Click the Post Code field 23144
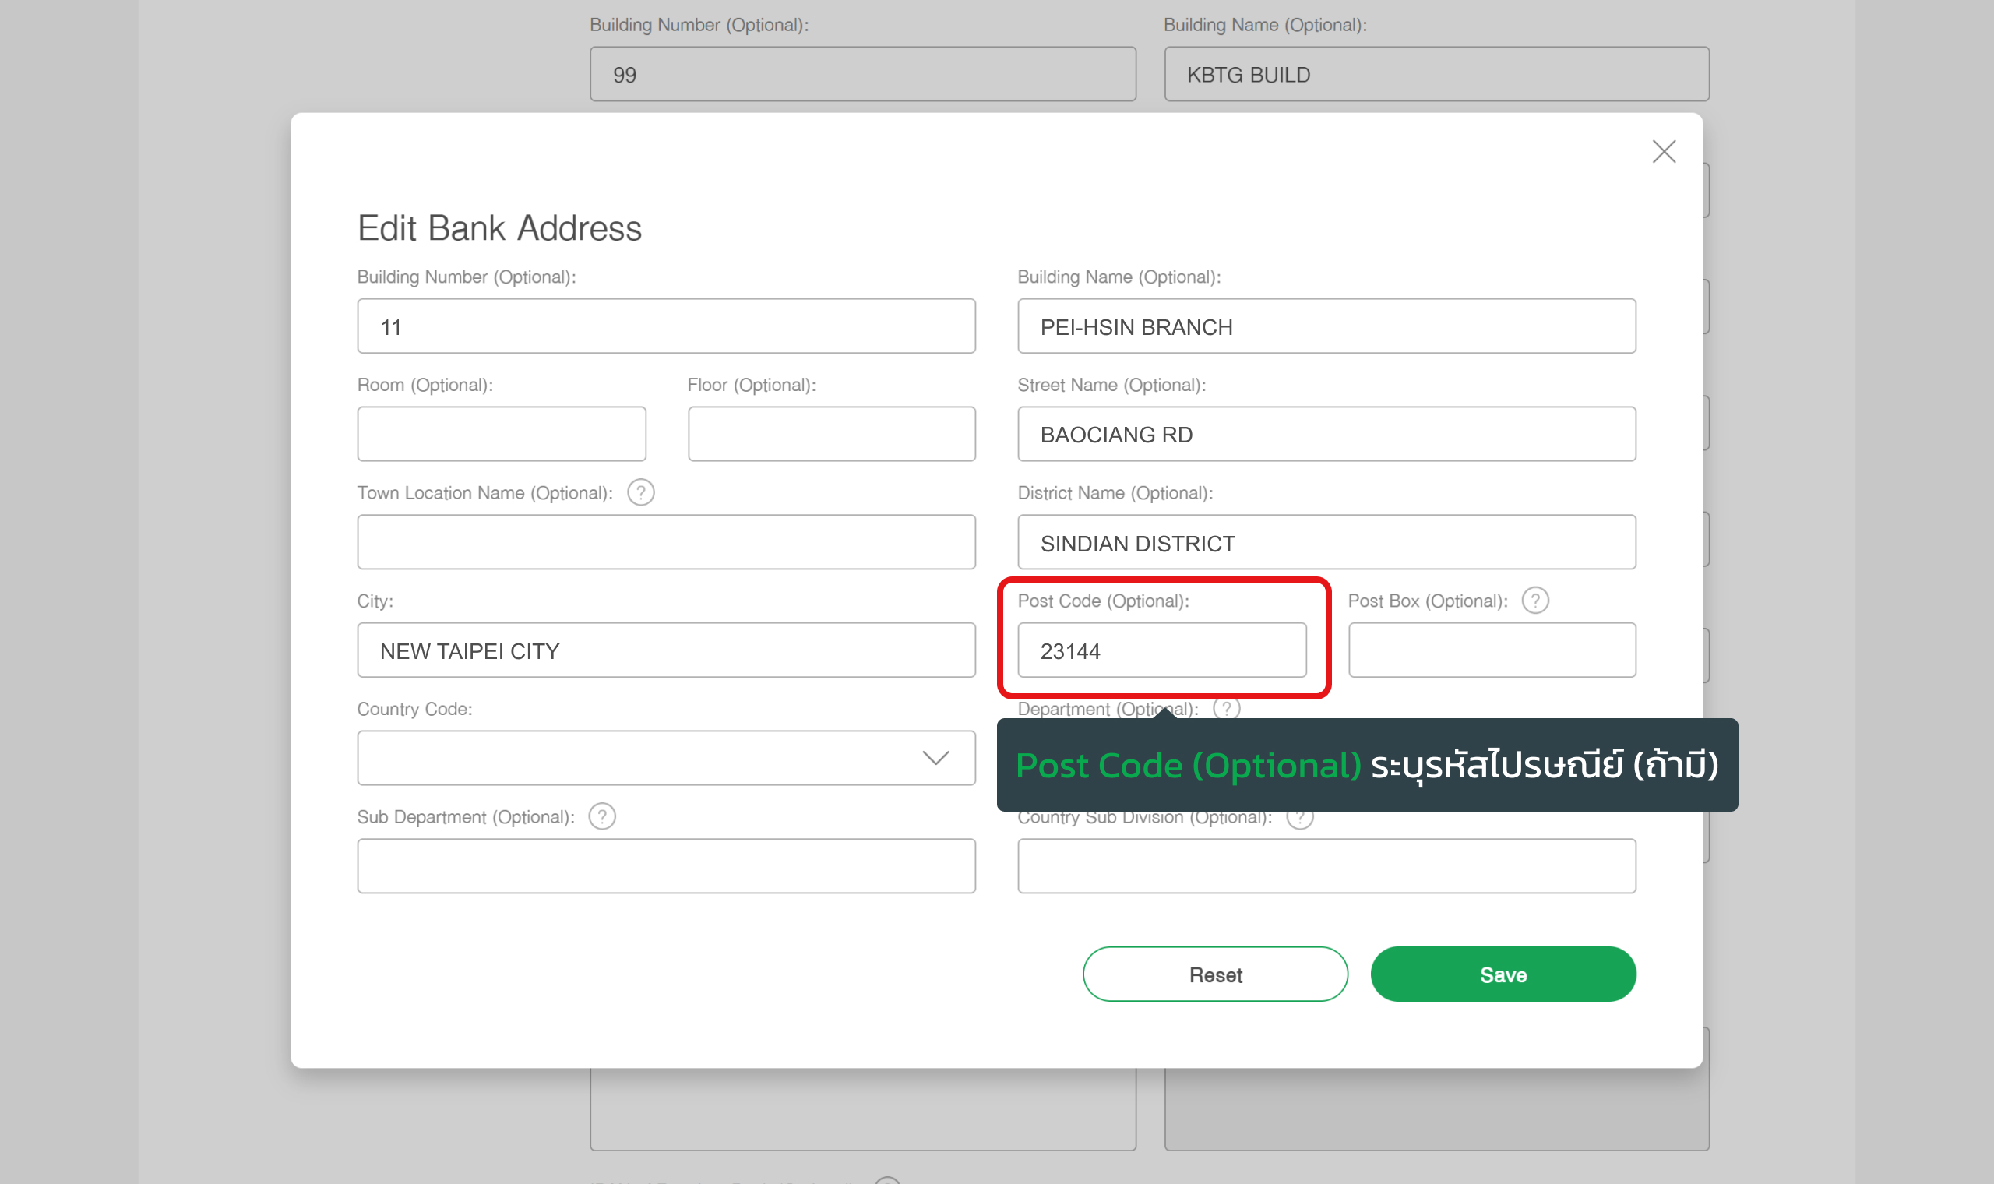 click(x=1161, y=650)
